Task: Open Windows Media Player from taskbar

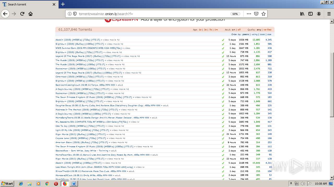Action: (x=38, y=184)
